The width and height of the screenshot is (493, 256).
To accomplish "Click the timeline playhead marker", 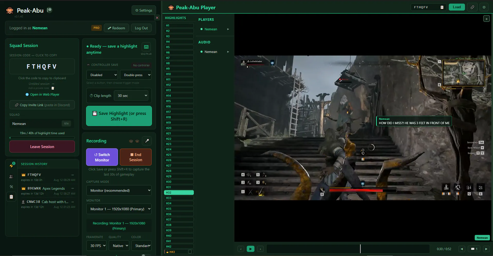I will [x=360, y=249].
